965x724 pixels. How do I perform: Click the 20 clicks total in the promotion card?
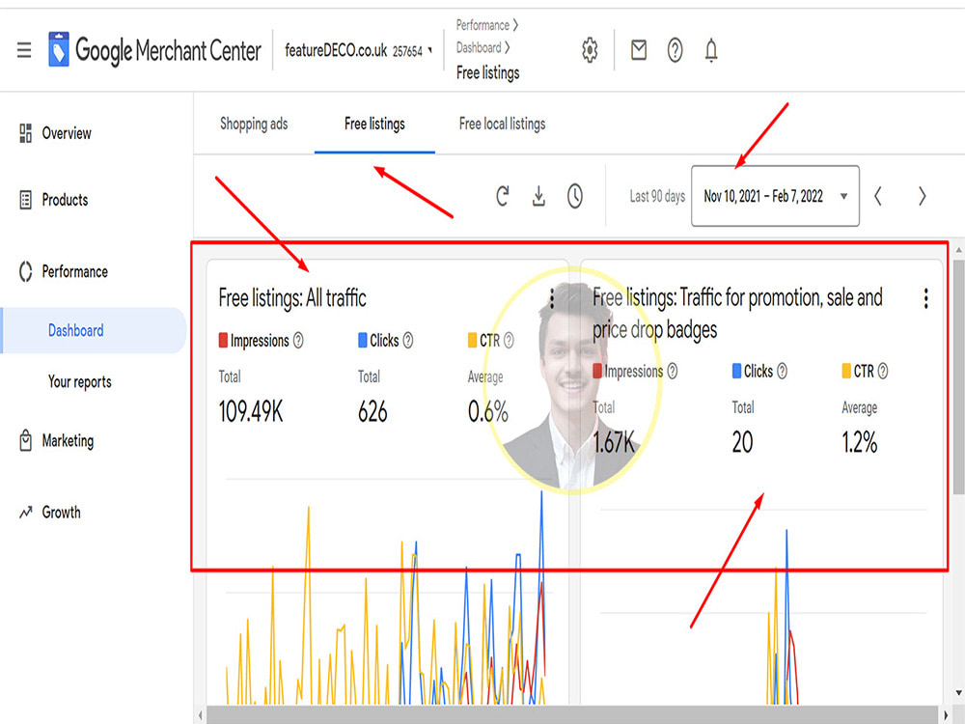click(x=743, y=442)
